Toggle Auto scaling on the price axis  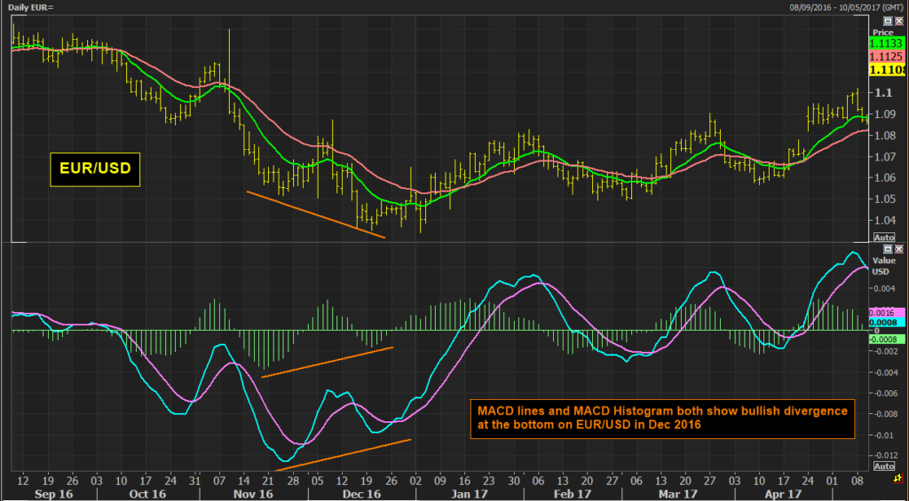click(884, 238)
